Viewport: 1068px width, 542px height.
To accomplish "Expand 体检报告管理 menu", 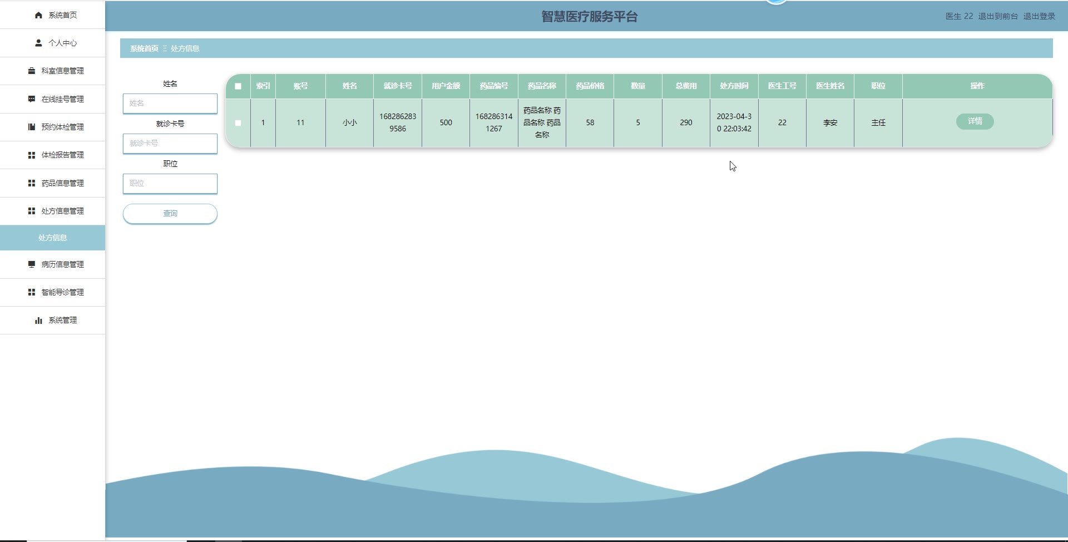I will 52,155.
